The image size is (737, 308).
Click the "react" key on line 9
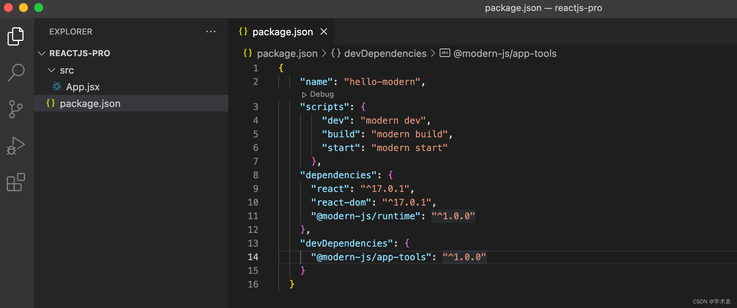click(x=330, y=189)
